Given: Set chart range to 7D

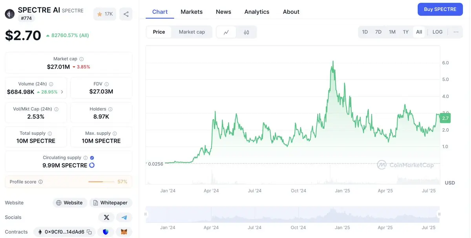Looking at the screenshot, I should click(x=378, y=32).
